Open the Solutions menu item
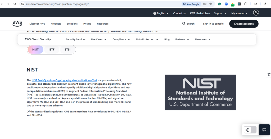The image size is (271, 139). [72, 23]
